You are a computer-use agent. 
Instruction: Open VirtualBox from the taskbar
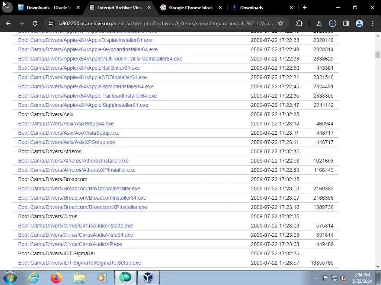148,278
